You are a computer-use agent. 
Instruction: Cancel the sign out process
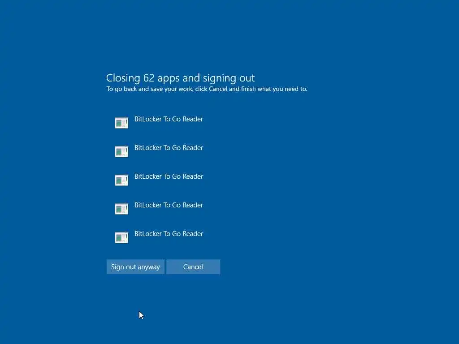point(193,267)
